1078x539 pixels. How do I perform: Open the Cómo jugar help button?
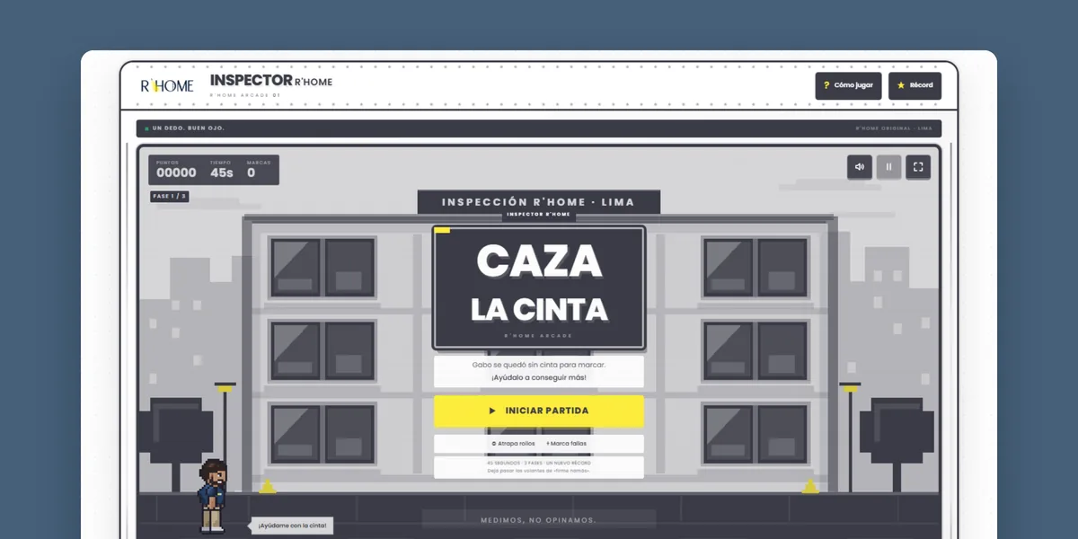point(848,85)
